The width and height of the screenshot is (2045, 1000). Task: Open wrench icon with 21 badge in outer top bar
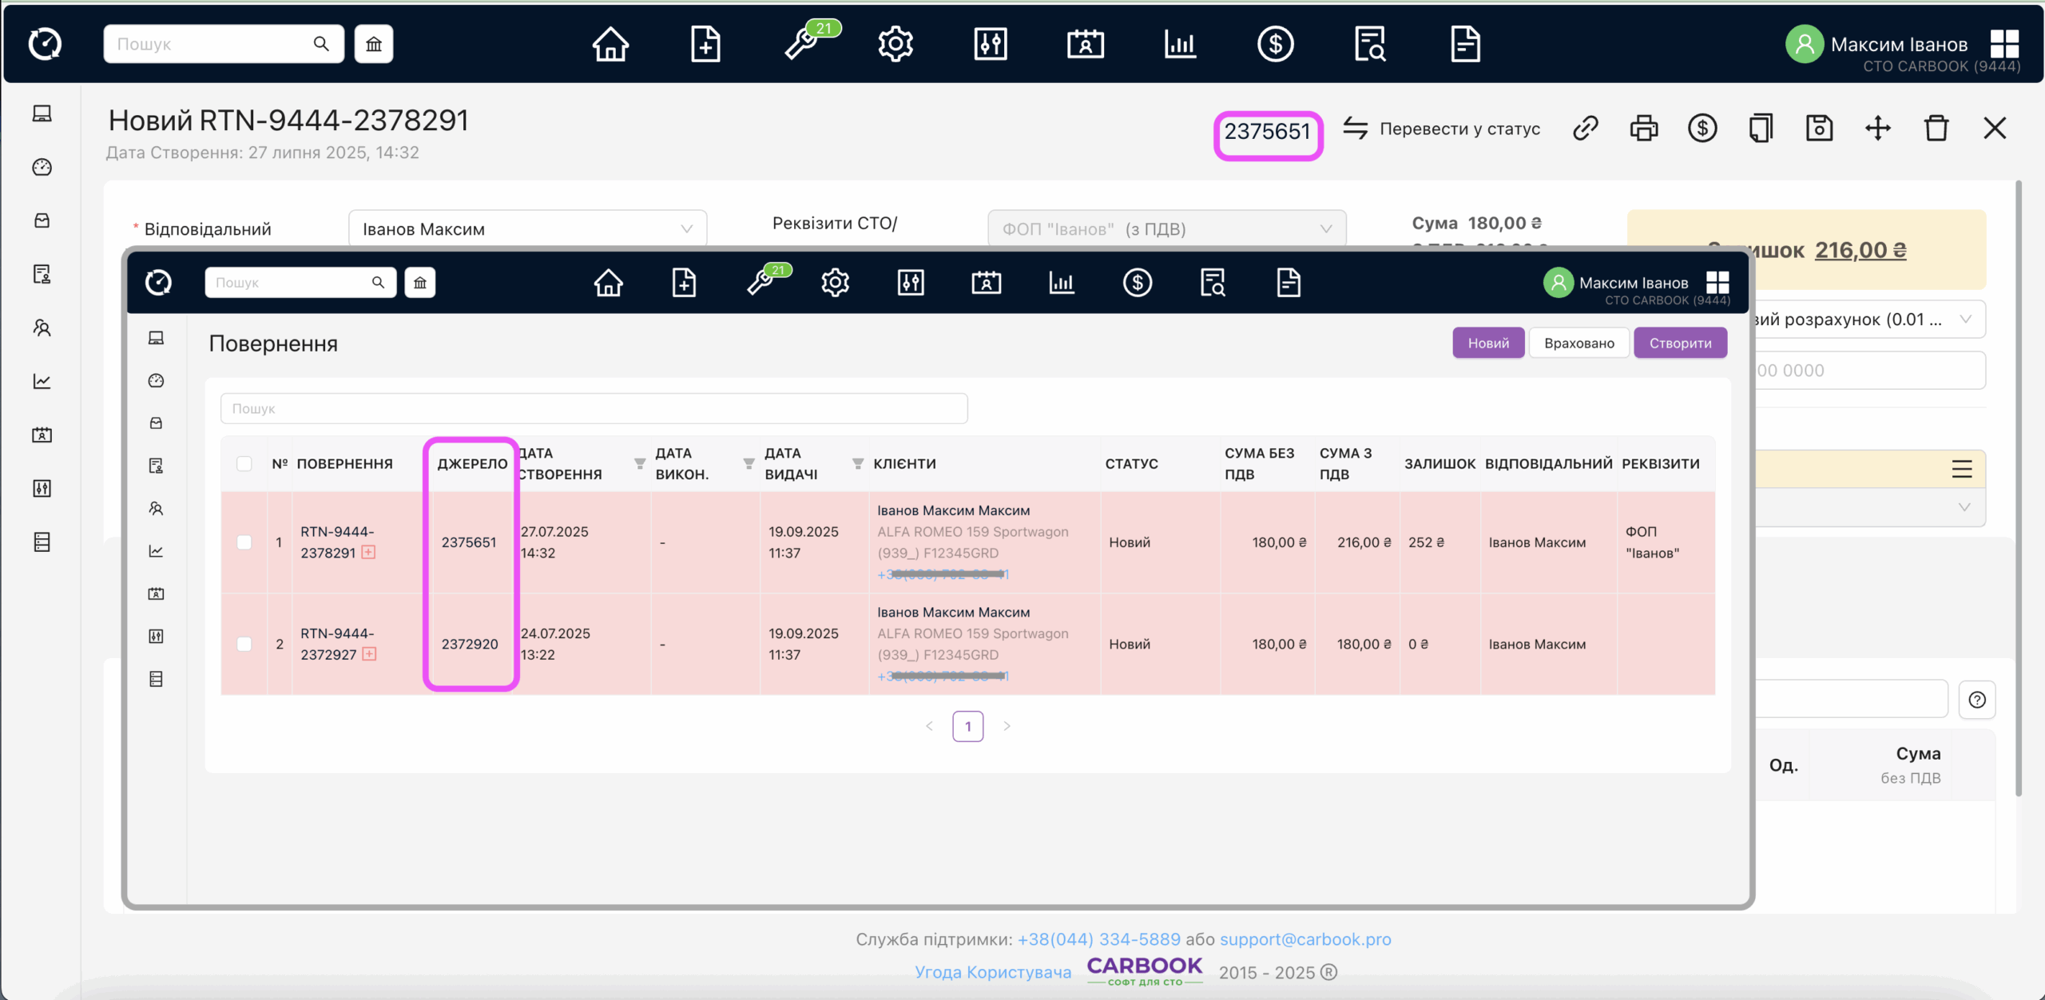click(802, 44)
